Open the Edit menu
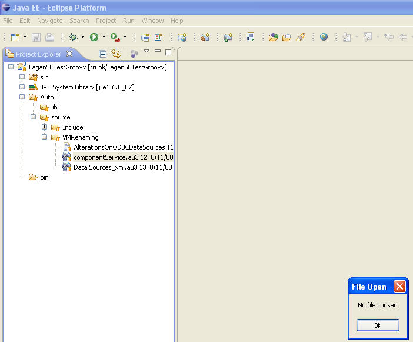Viewport: 413px width, 342px height. (x=25, y=21)
